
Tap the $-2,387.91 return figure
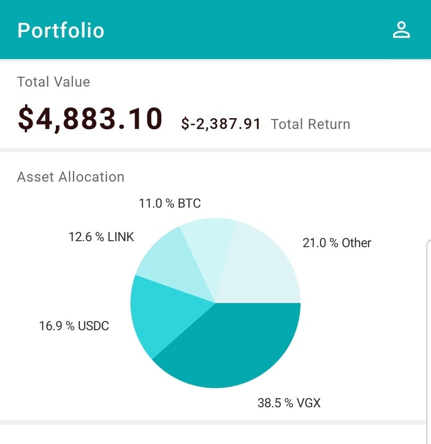coord(221,125)
